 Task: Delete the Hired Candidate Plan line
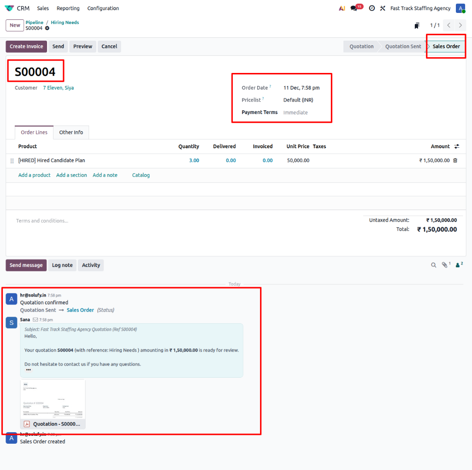point(455,161)
